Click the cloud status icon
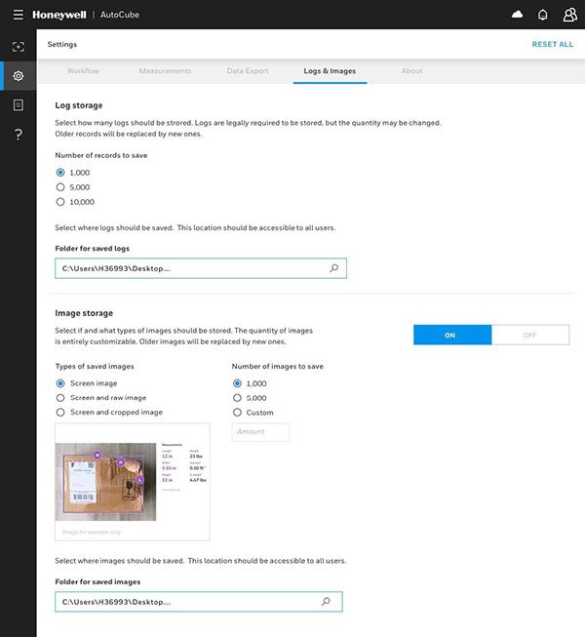 point(517,15)
